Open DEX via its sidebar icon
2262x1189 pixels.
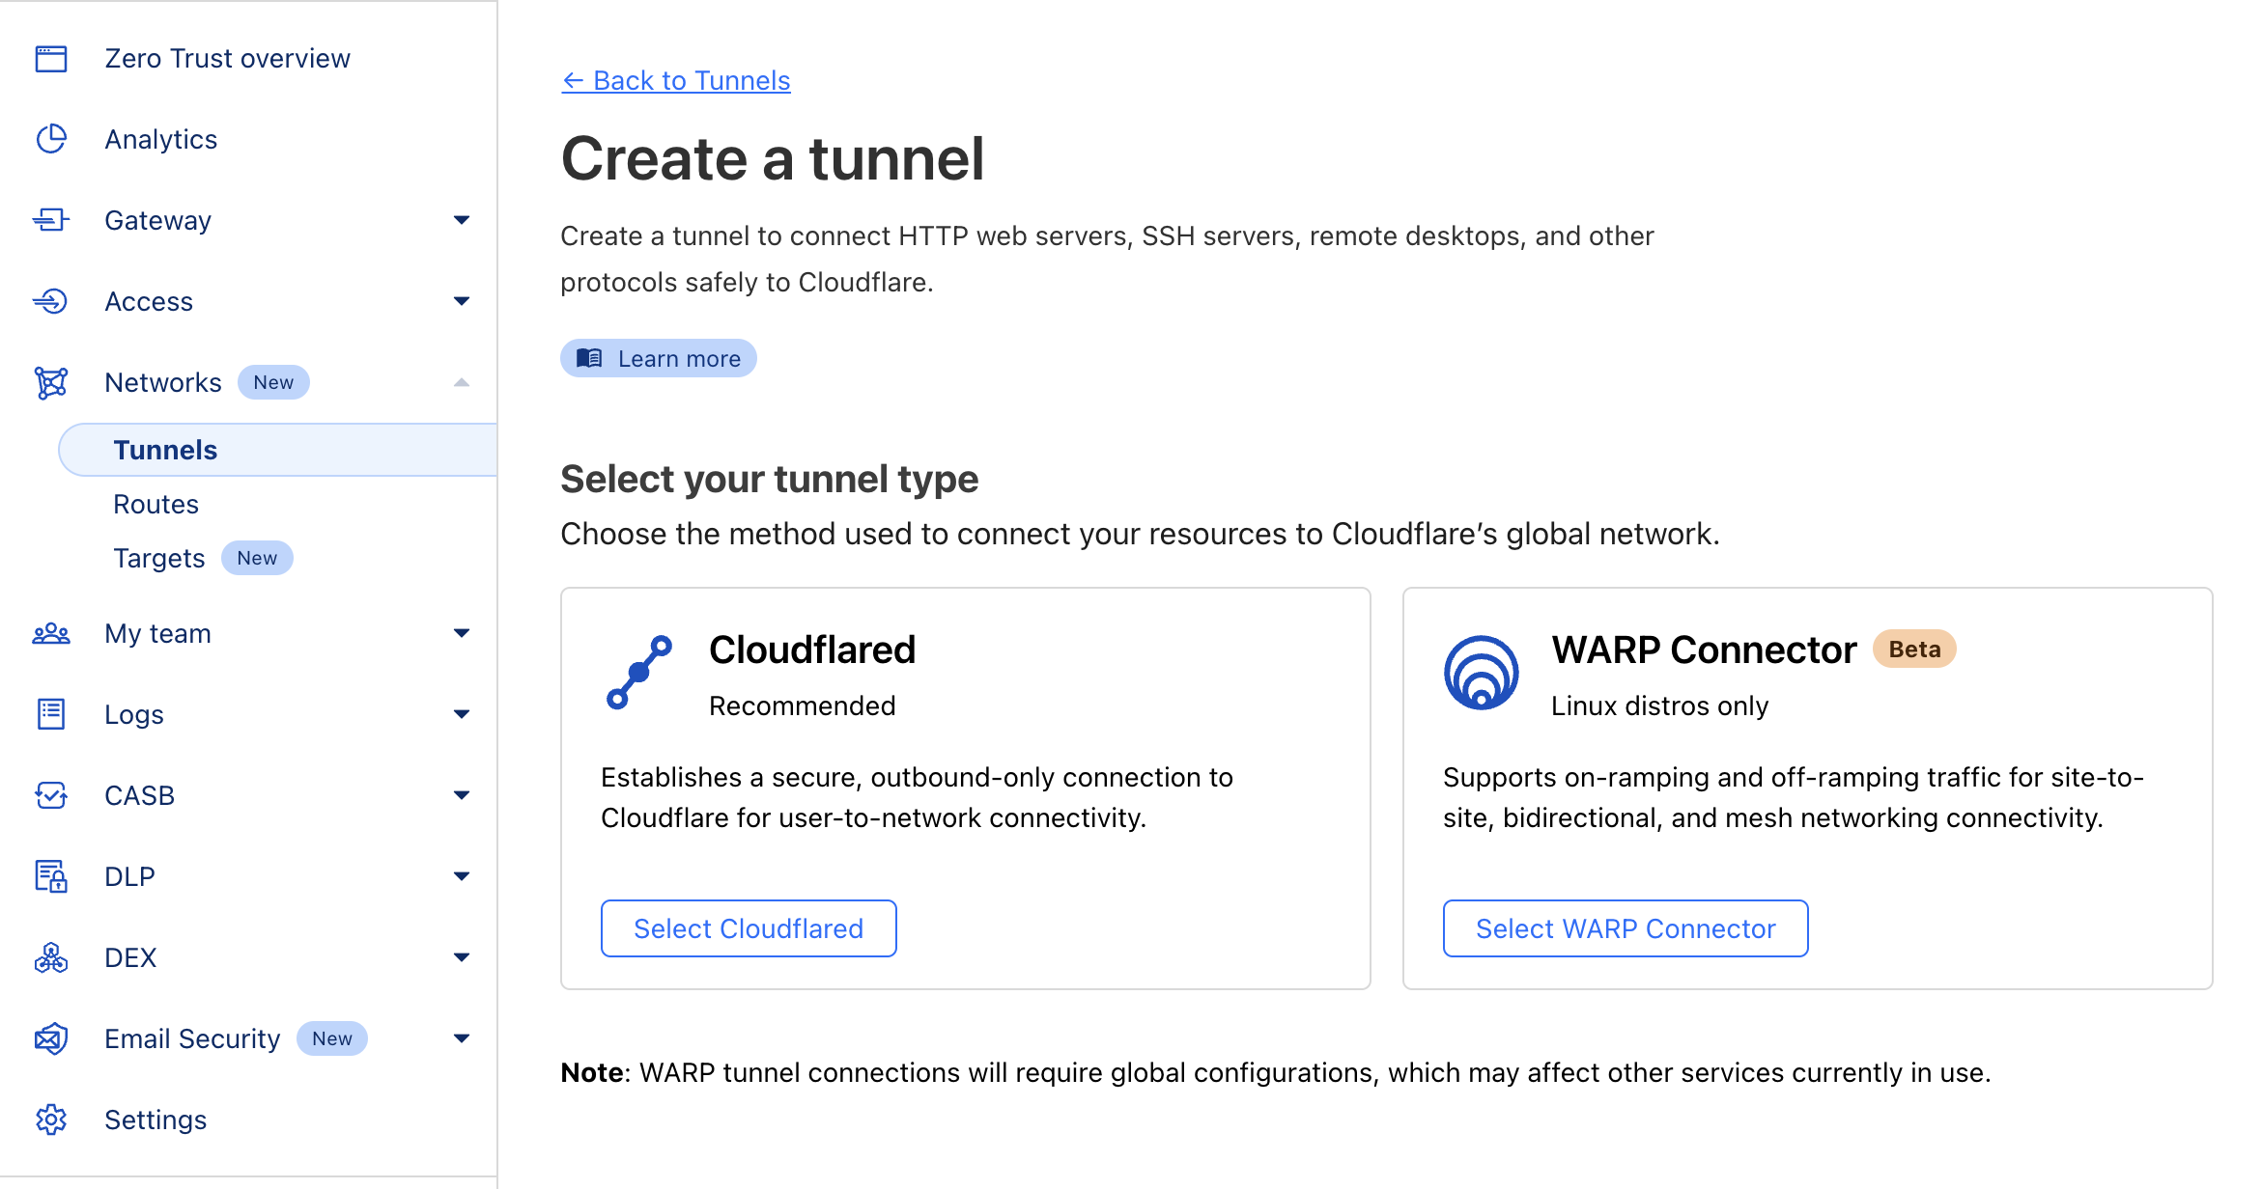pyautogui.click(x=50, y=957)
